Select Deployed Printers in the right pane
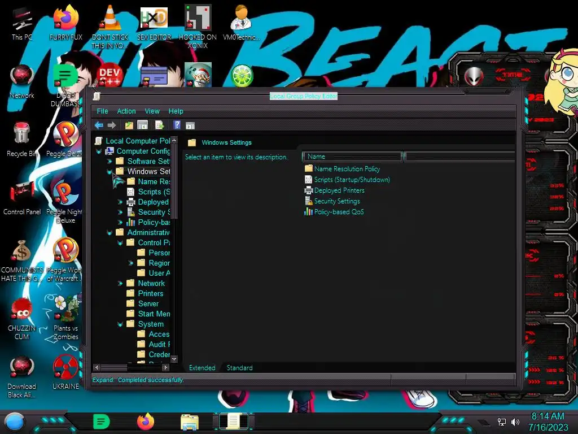Screen dimensions: 578x434 click(334, 190)
